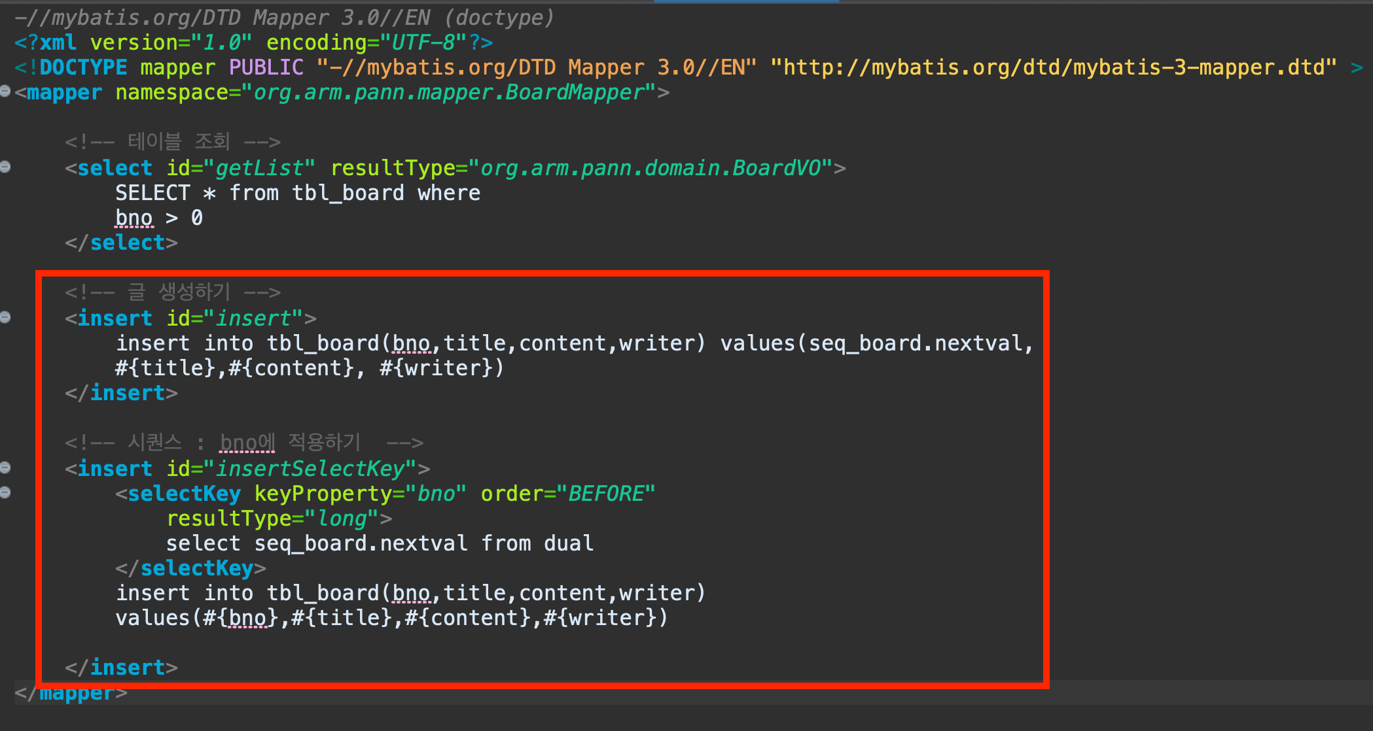Click the insertSelectKey id value

310,469
